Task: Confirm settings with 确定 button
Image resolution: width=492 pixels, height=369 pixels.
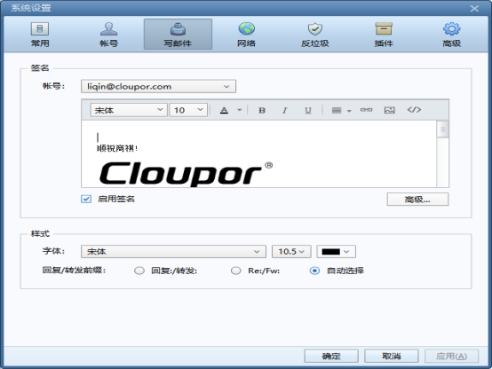Action: point(331,357)
